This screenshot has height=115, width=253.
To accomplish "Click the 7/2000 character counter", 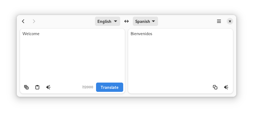I will [88, 87].
